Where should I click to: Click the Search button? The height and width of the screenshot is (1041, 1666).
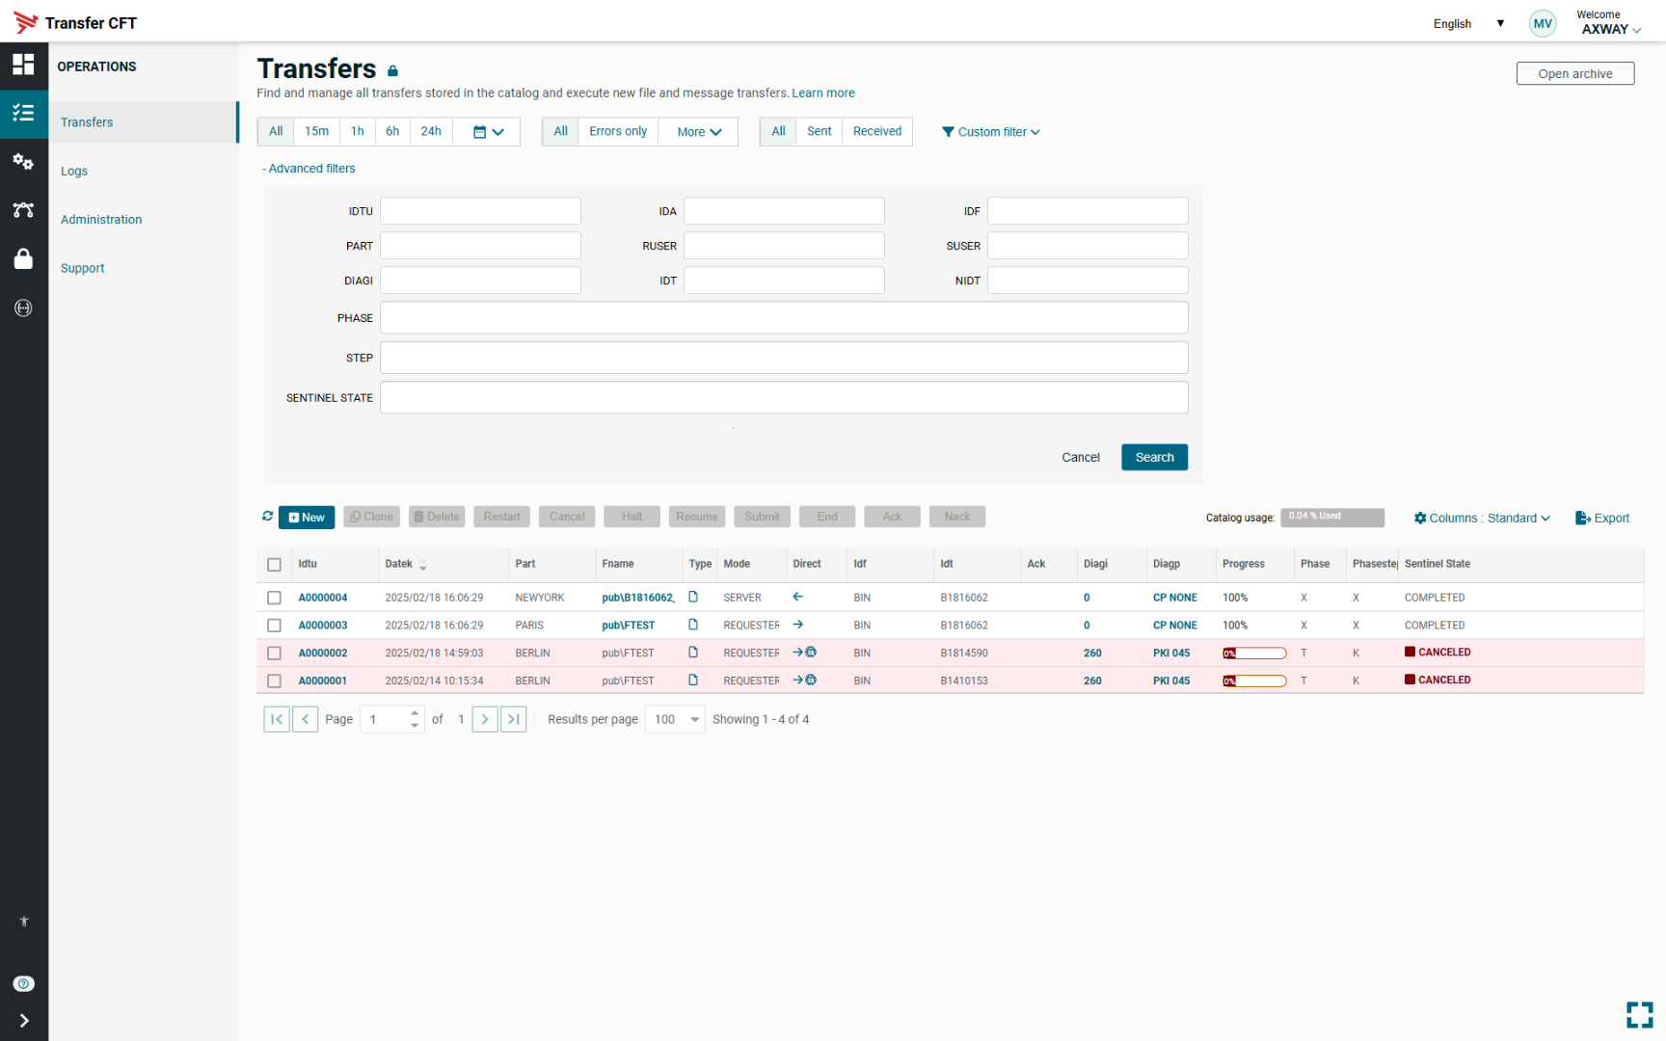tap(1154, 457)
